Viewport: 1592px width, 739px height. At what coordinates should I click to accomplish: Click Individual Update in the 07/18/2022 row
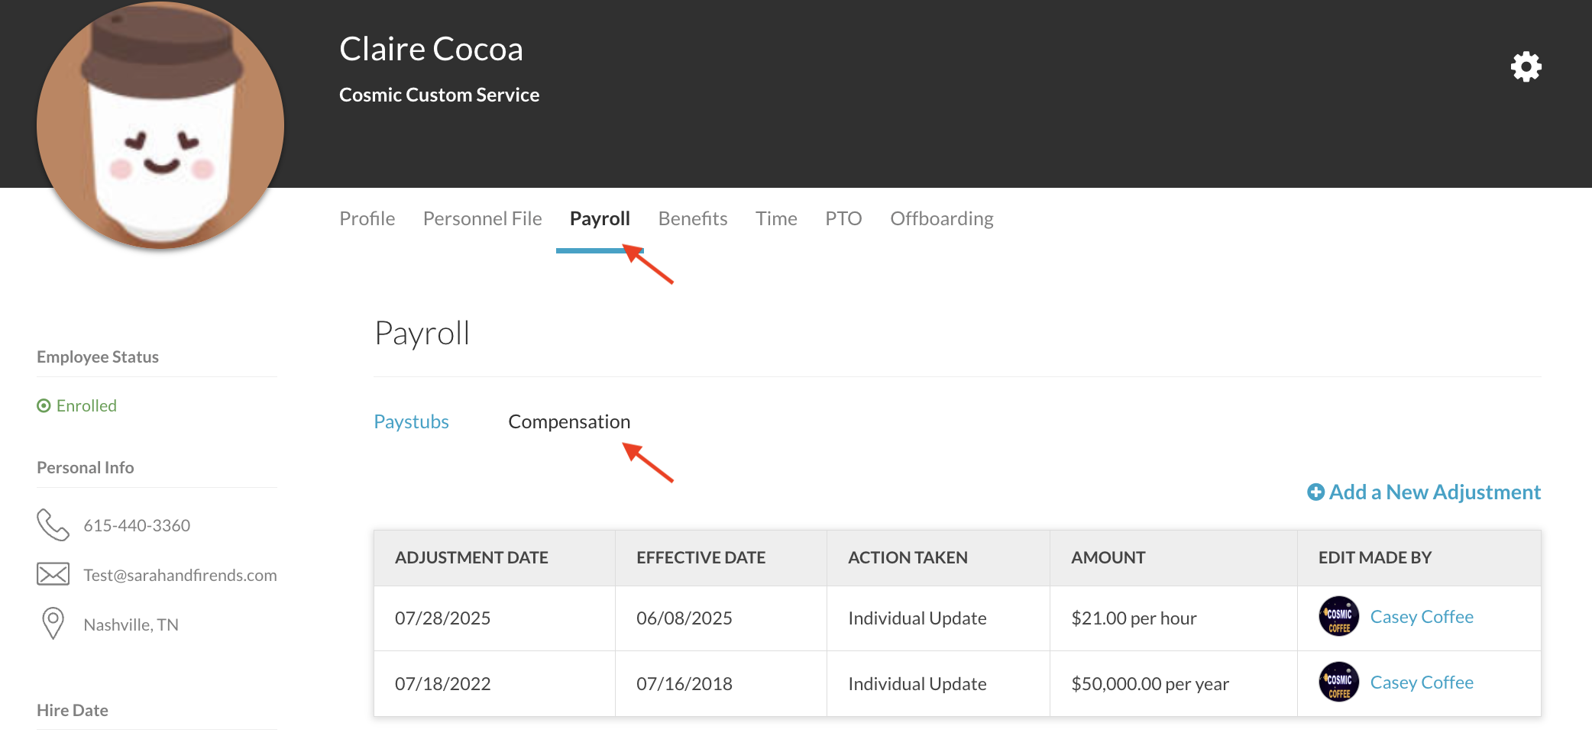coord(917,684)
